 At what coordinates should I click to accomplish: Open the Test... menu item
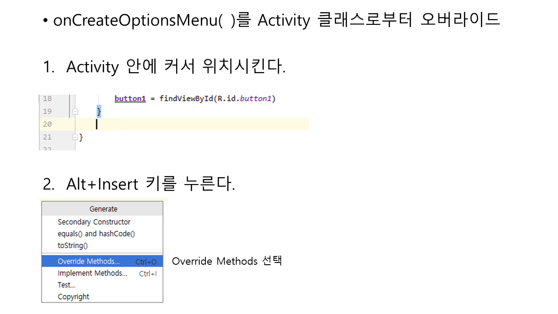pos(67,285)
